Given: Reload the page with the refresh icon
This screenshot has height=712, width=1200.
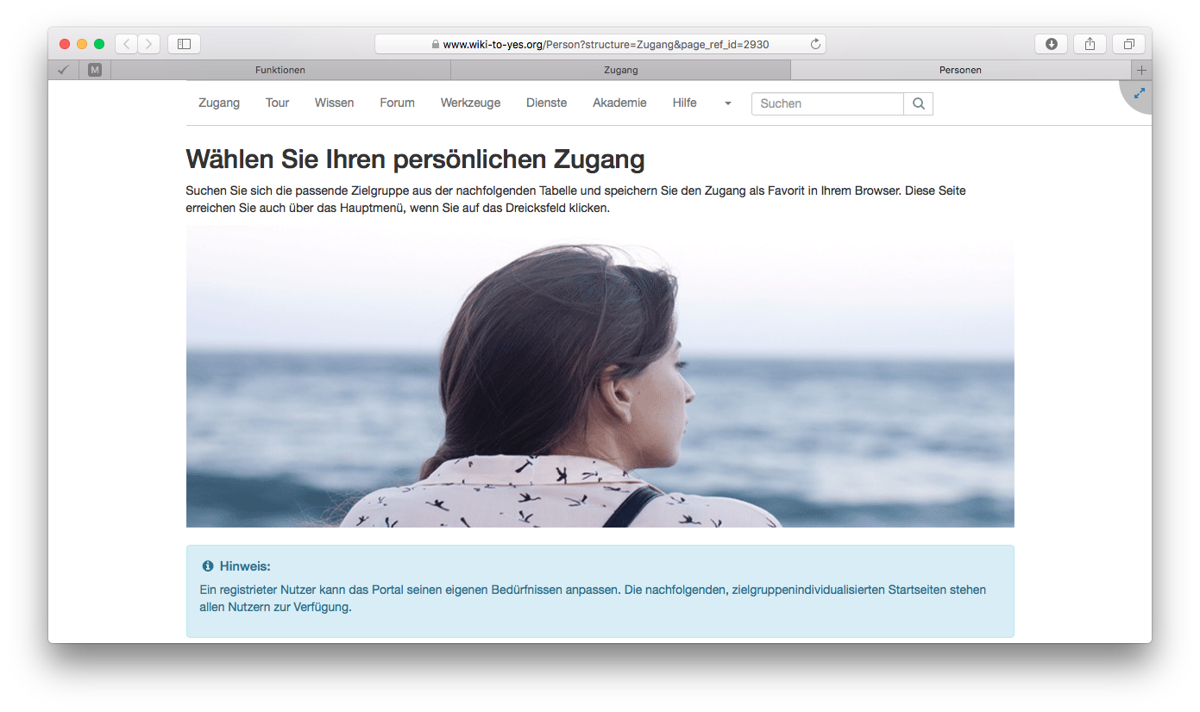Looking at the screenshot, I should click(815, 44).
